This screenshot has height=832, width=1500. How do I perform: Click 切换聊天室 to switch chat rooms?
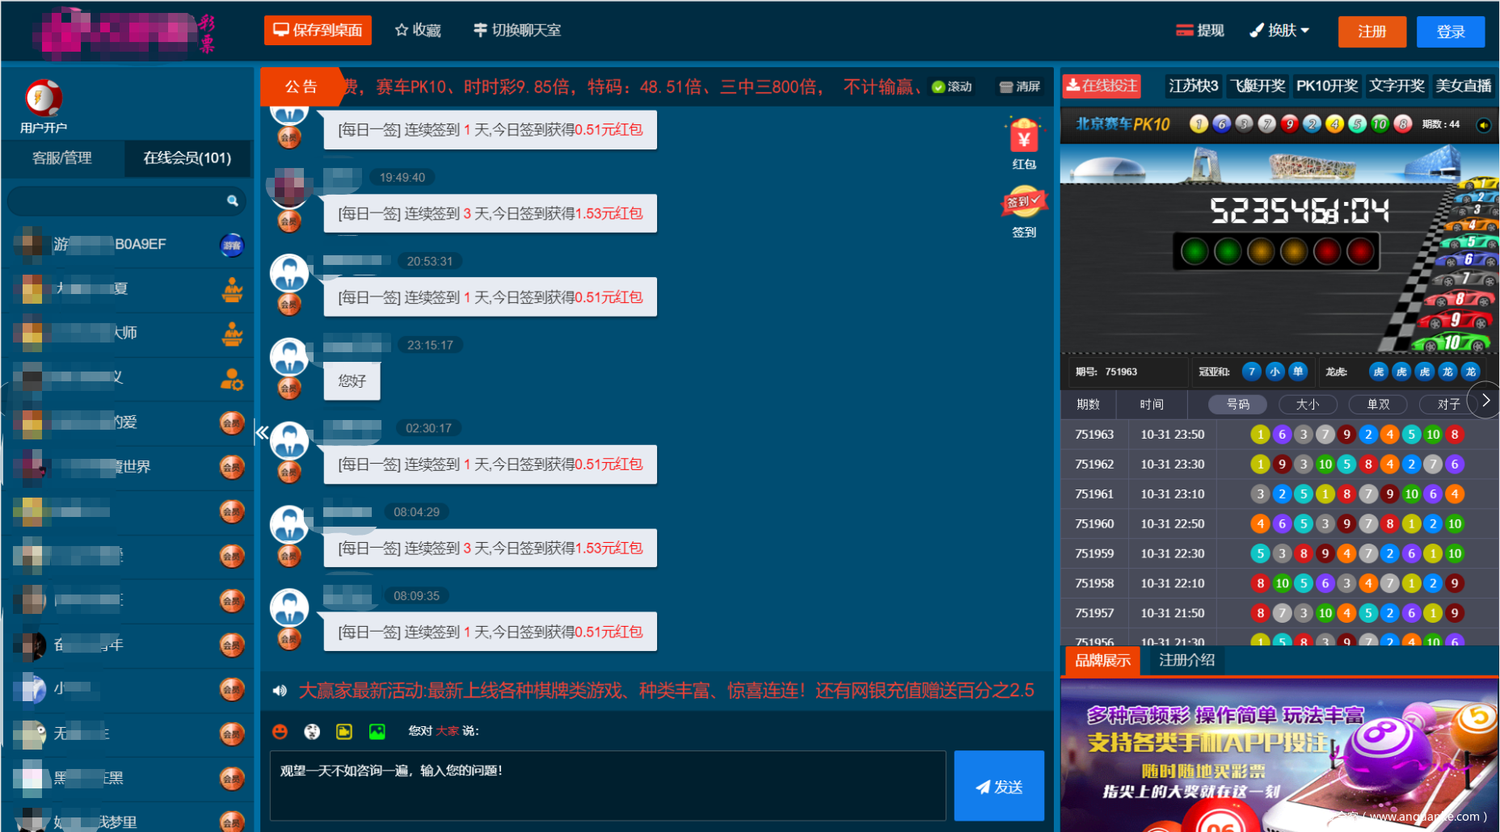click(517, 31)
